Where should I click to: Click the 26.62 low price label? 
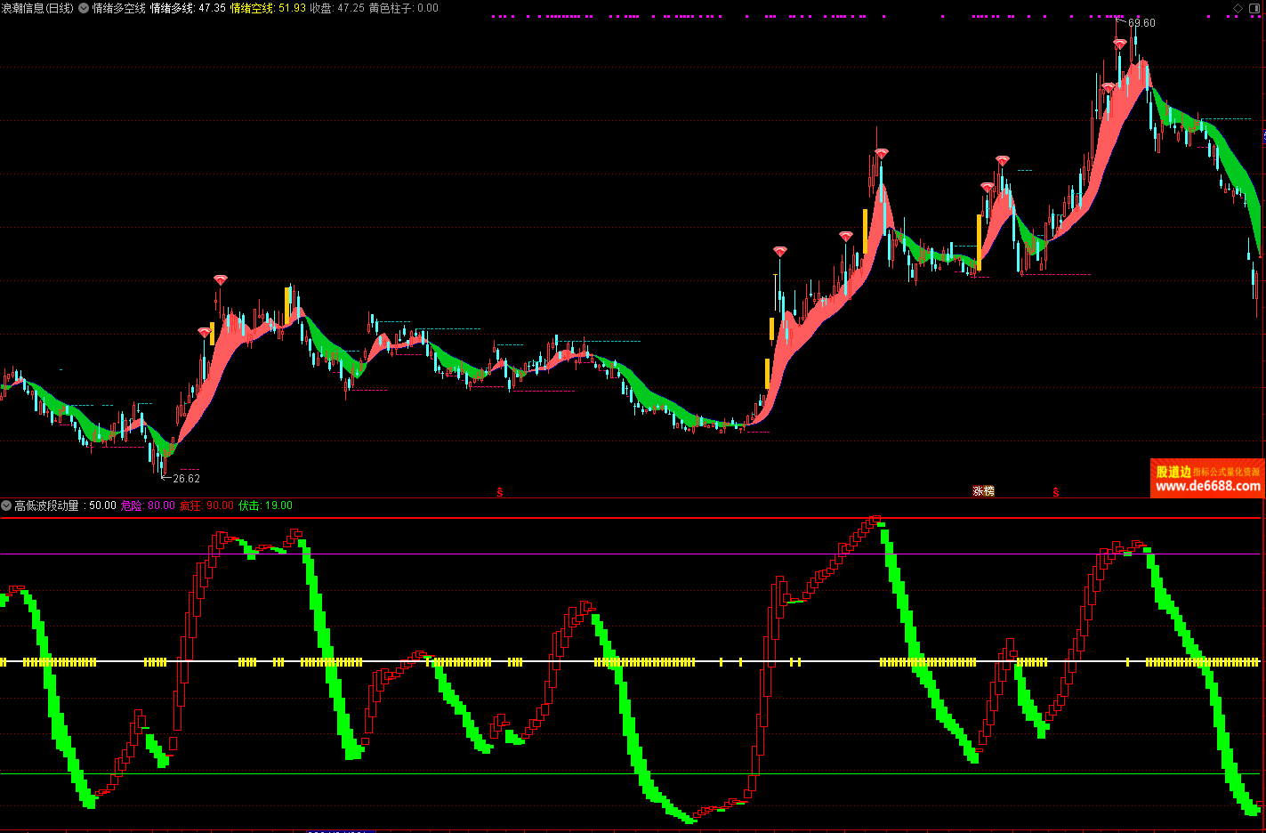point(185,479)
